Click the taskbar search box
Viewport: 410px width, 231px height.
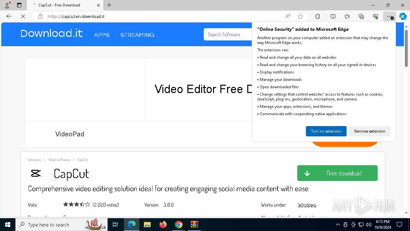pyautogui.click(x=61, y=225)
